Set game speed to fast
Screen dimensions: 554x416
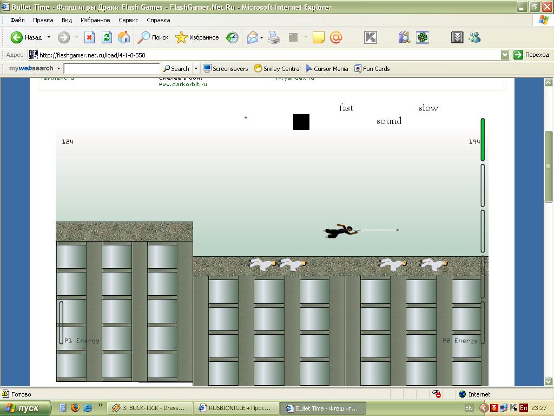coord(346,108)
